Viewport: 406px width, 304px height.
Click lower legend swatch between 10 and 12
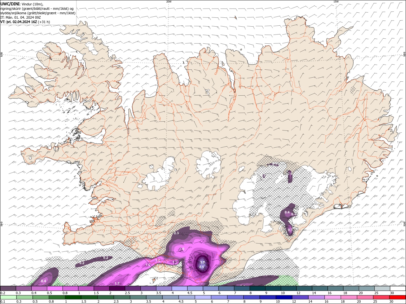284,297
